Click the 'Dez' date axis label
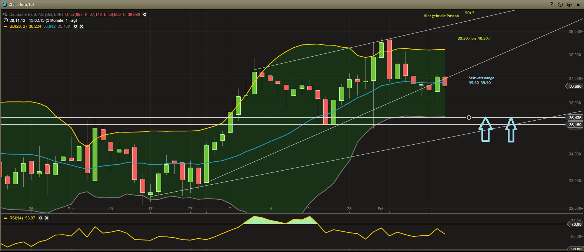 click(71, 209)
